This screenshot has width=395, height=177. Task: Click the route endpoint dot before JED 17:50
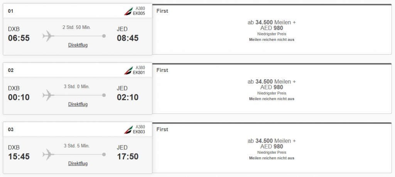tap(104, 155)
